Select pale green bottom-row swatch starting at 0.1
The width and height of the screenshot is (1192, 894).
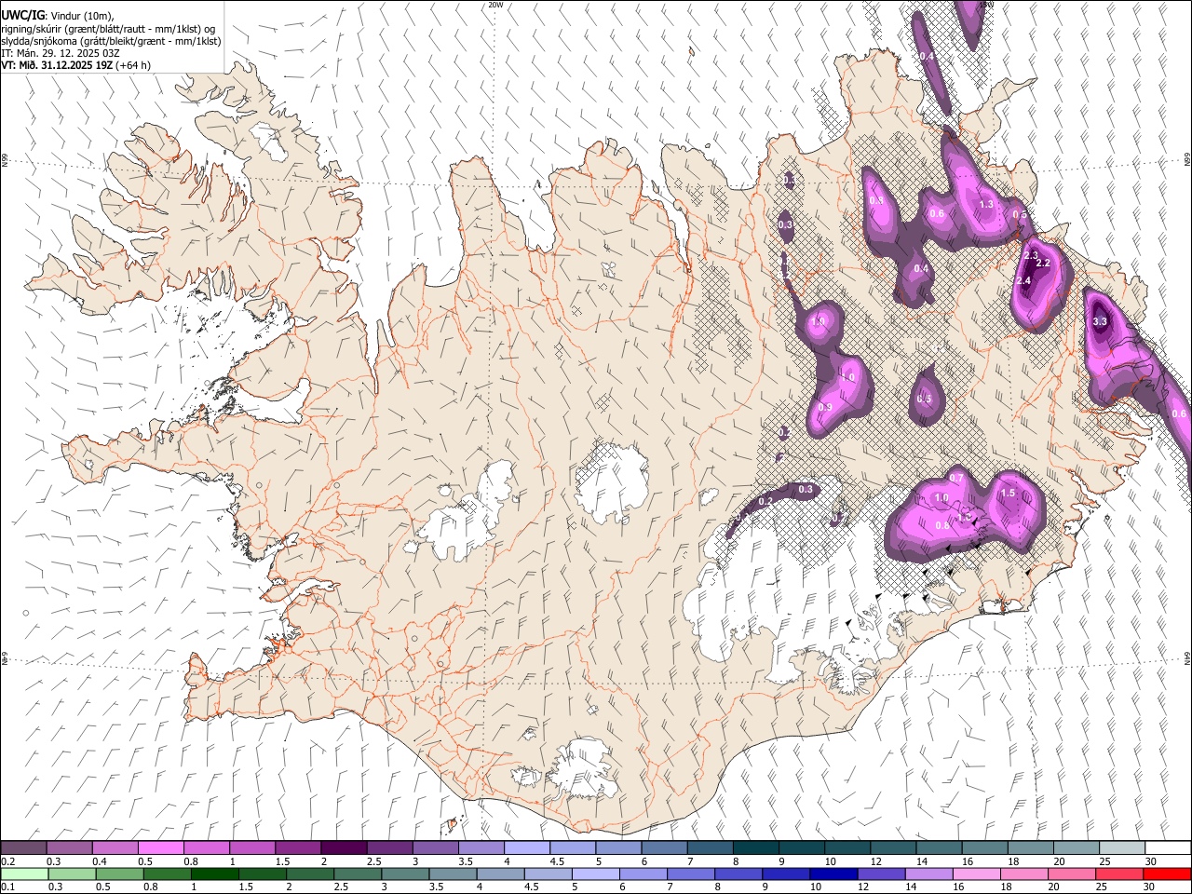[x=24, y=874]
